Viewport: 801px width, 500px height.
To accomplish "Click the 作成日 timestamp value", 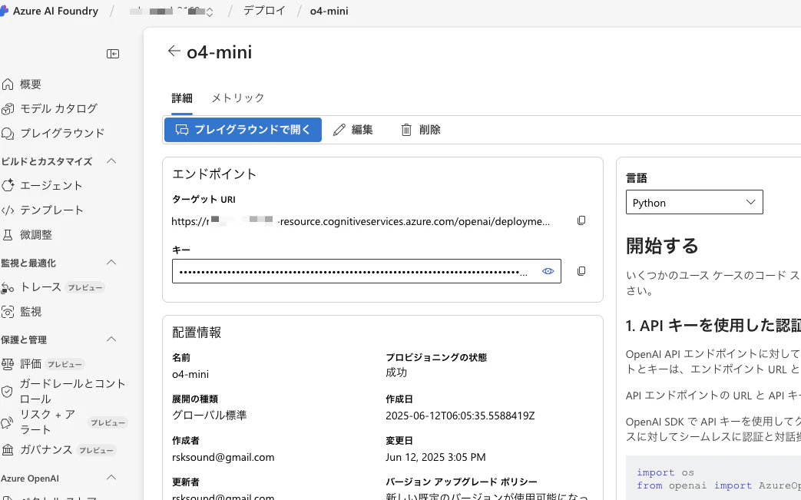I will pos(460,416).
